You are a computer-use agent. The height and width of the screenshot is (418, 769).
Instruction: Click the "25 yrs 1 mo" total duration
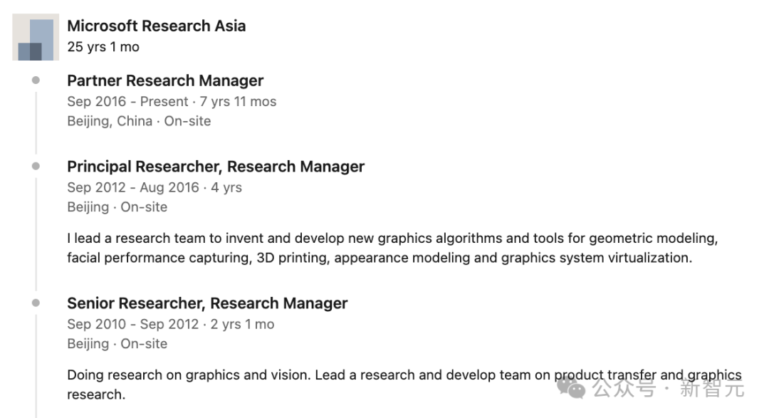103,47
